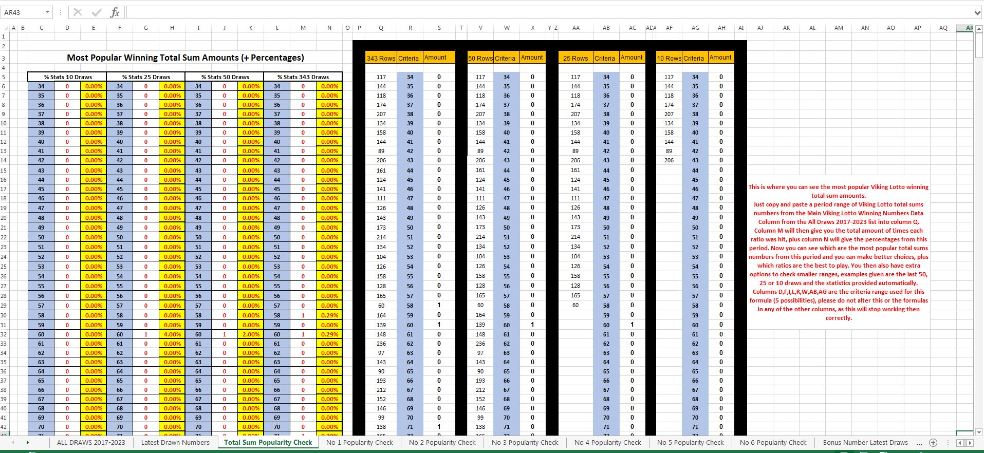
Task: Open No 3 Popularity Check tab
Action: (x=525, y=442)
